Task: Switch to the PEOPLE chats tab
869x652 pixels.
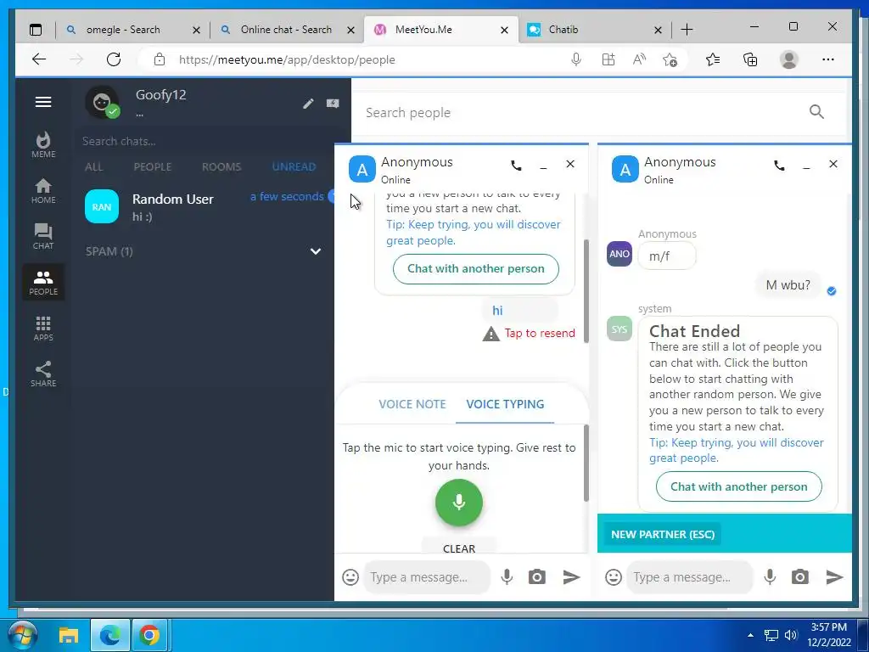Action: coord(153,167)
